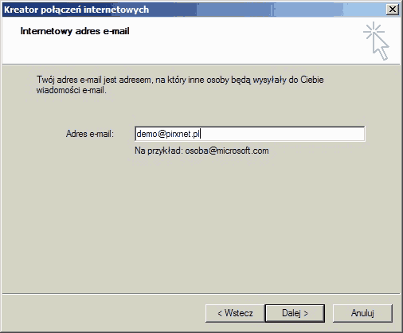Image resolution: width=403 pixels, height=333 pixels.
Task: Click the wiadomości e-mail. text line
Action: [x=71, y=90]
